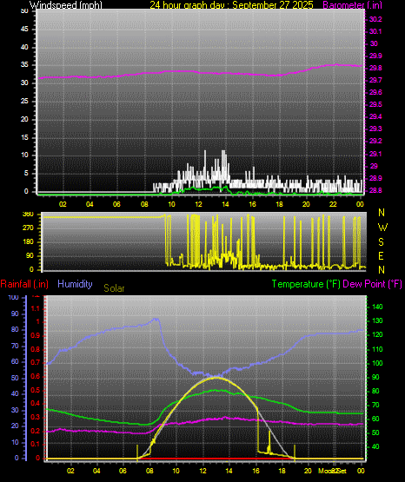405x482 pixels.
Task: Click the 360 value on the wind direction axis
Action: click(28, 215)
